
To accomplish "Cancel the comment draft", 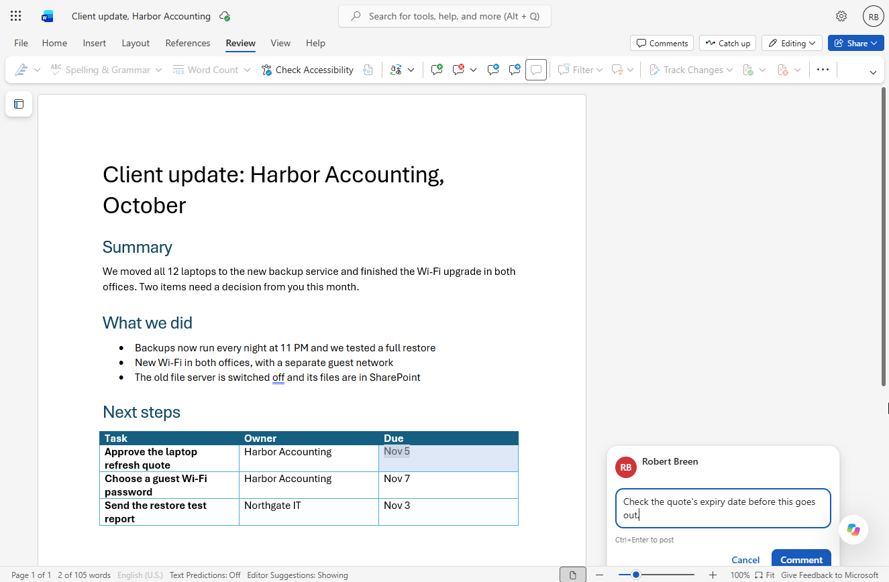I will pyautogui.click(x=745, y=559).
